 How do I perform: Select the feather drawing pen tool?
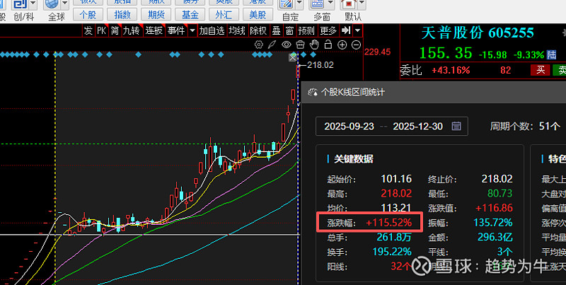pos(272,45)
